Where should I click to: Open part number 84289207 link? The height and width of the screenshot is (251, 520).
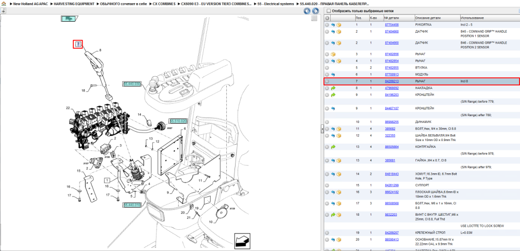click(x=392, y=233)
